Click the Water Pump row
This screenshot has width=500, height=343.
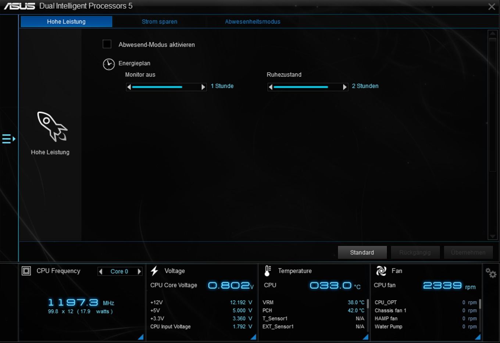[x=426, y=327]
